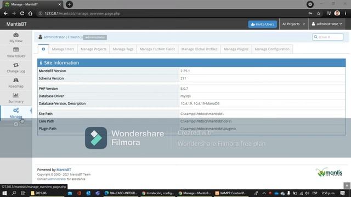Open the MantisBT link in the footer
This screenshot has width=351, height=197.
coord(64,170)
